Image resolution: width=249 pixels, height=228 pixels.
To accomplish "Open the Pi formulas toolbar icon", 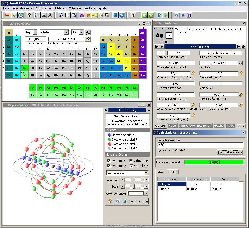I will [x=133, y=15].
